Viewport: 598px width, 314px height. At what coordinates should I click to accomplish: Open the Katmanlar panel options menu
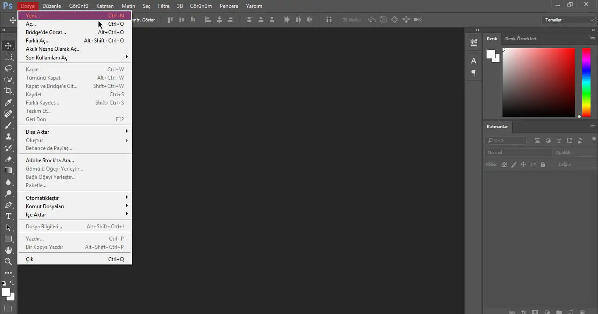[593, 127]
